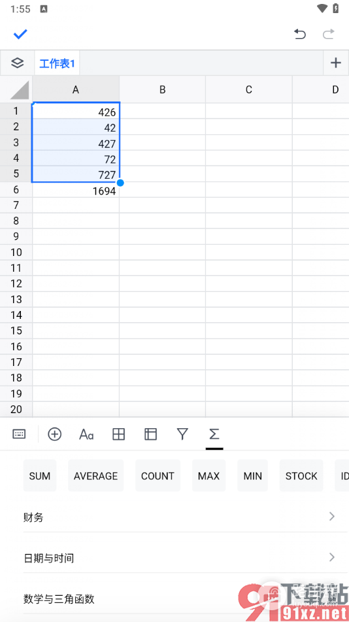Open the text formatting Aa tool
Viewport: 349px width, 622px height.
[x=86, y=434]
